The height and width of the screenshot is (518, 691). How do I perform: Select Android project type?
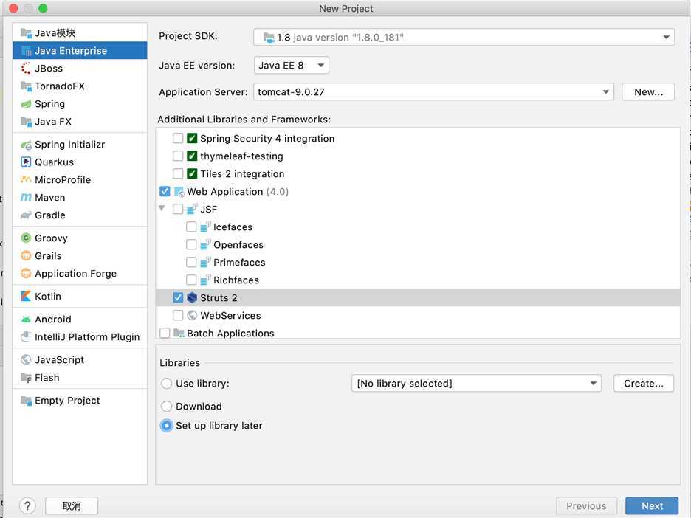click(80, 319)
